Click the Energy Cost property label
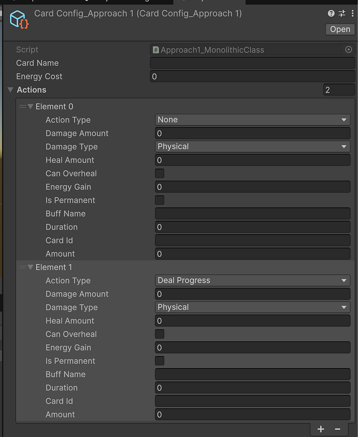This screenshot has height=437, width=358. pos(39,77)
